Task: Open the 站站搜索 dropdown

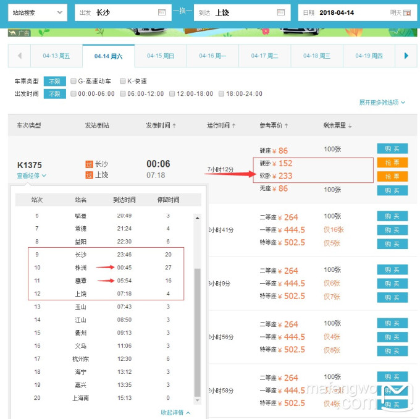Action: click(x=36, y=12)
